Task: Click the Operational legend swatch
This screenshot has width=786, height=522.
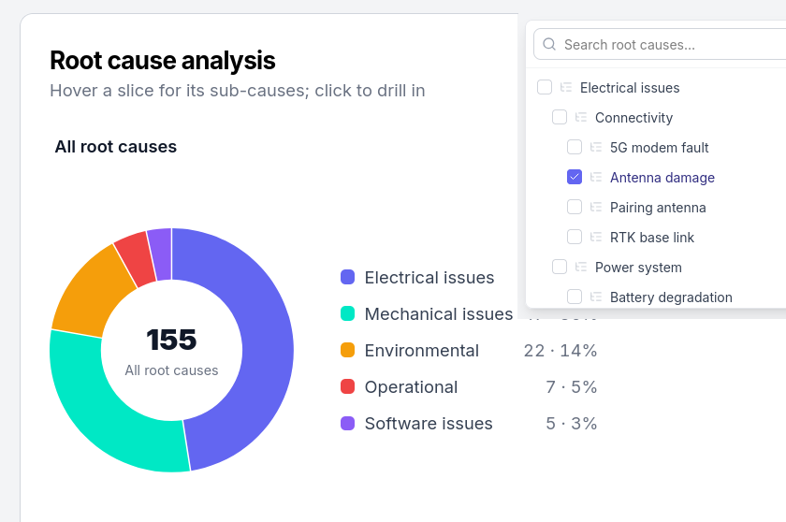Action: (347, 386)
